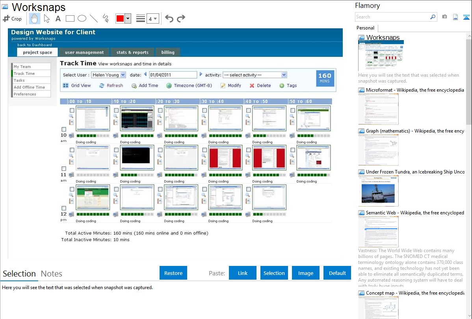472x319 pixels.
Task: Switch to the Notes tab
Action: point(52,274)
